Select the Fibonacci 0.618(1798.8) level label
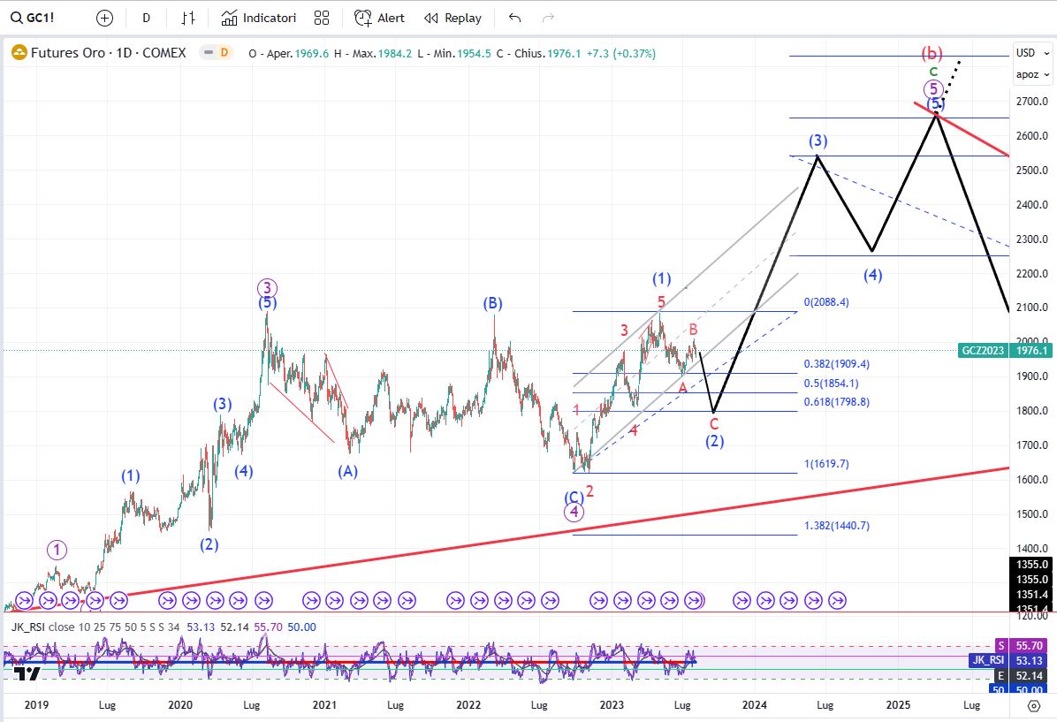The image size is (1057, 722). [837, 402]
